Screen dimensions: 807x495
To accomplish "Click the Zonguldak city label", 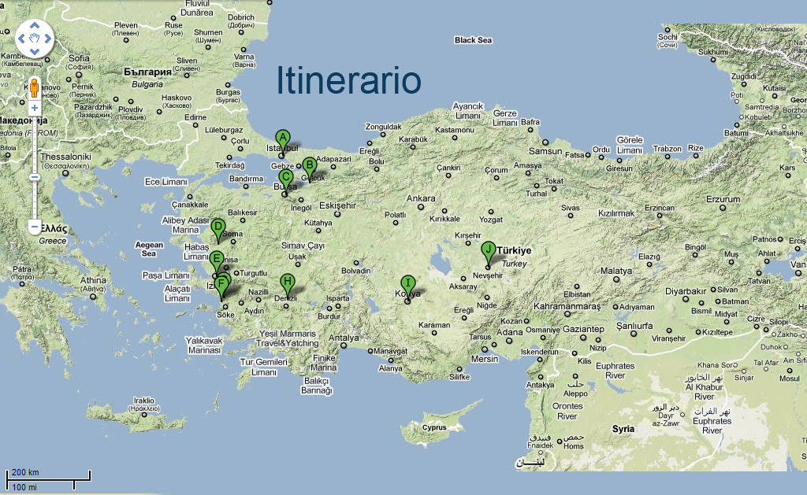I will tap(384, 127).
